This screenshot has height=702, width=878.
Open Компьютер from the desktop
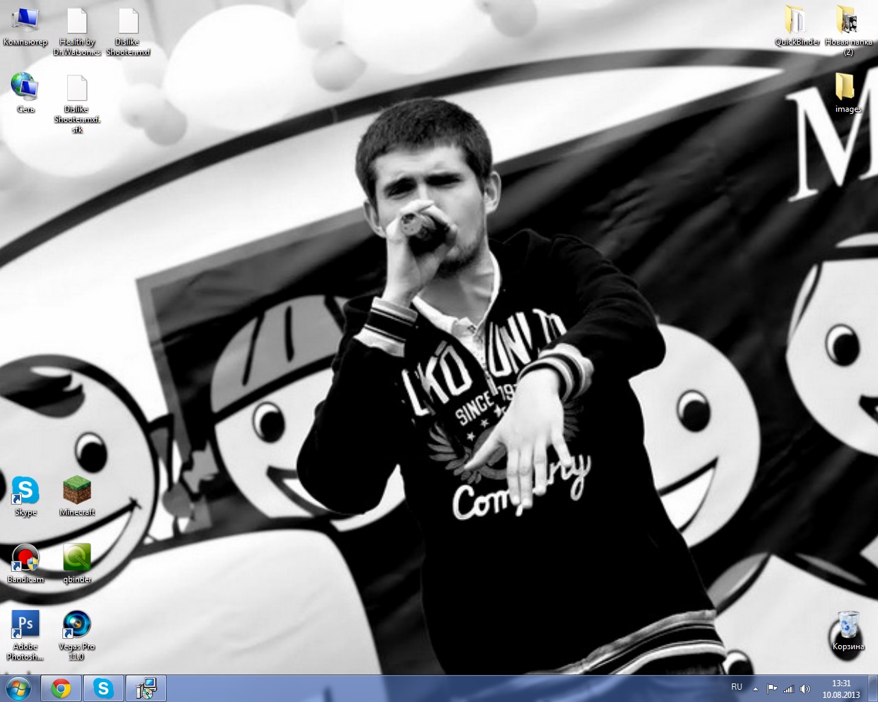[26, 21]
